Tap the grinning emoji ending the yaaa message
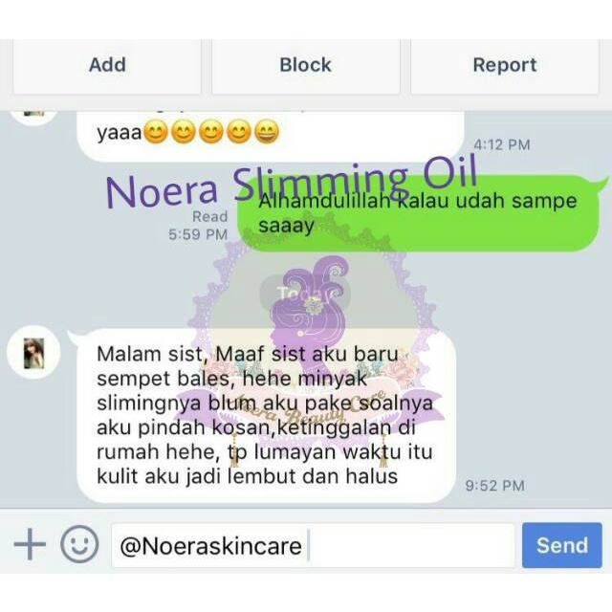 [x=267, y=132]
